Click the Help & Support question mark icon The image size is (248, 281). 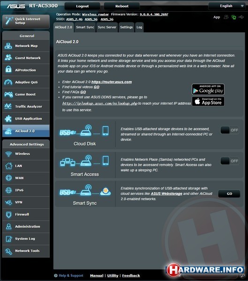(56, 276)
